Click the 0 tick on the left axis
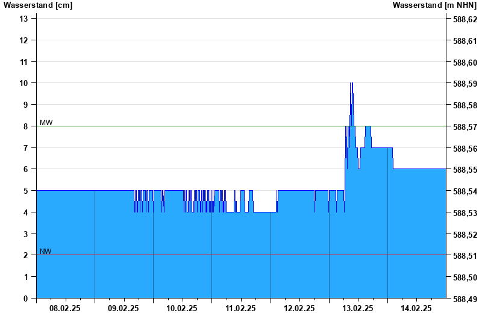The height and width of the screenshot is (331, 482). click(x=26, y=299)
